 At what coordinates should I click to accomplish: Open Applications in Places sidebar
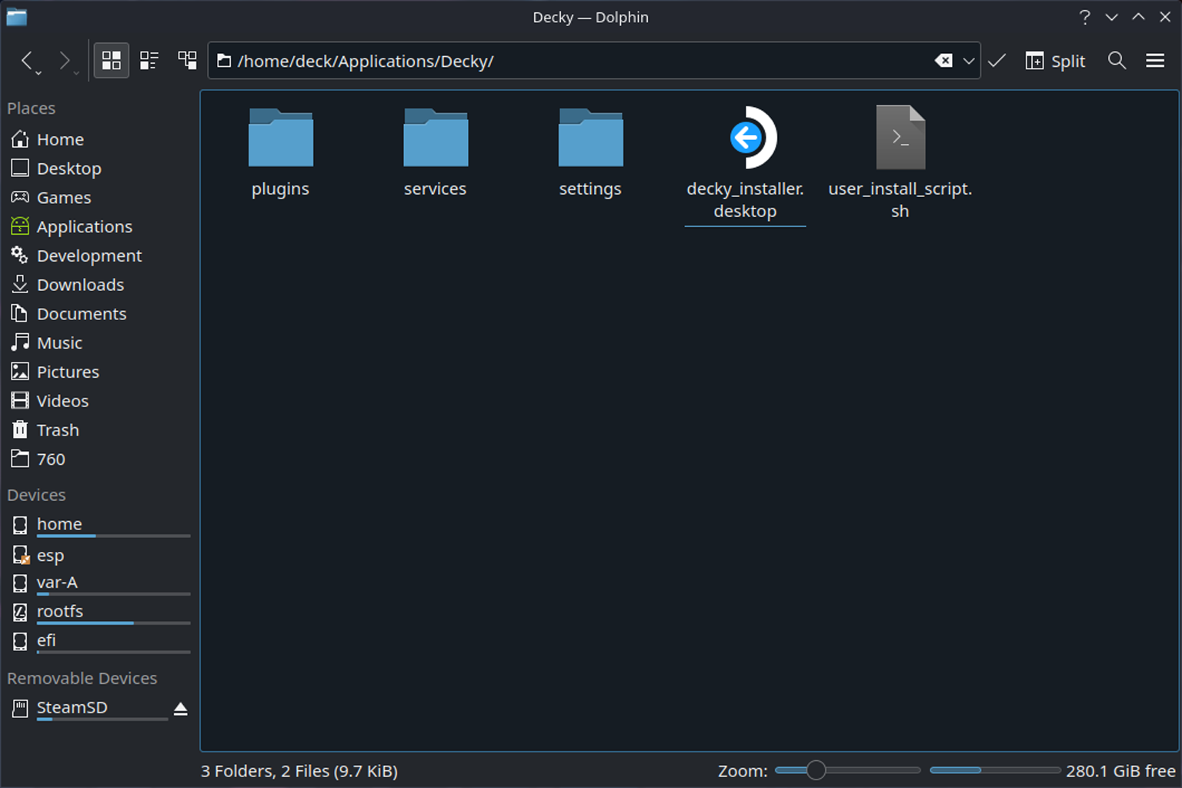pyautogui.click(x=84, y=227)
